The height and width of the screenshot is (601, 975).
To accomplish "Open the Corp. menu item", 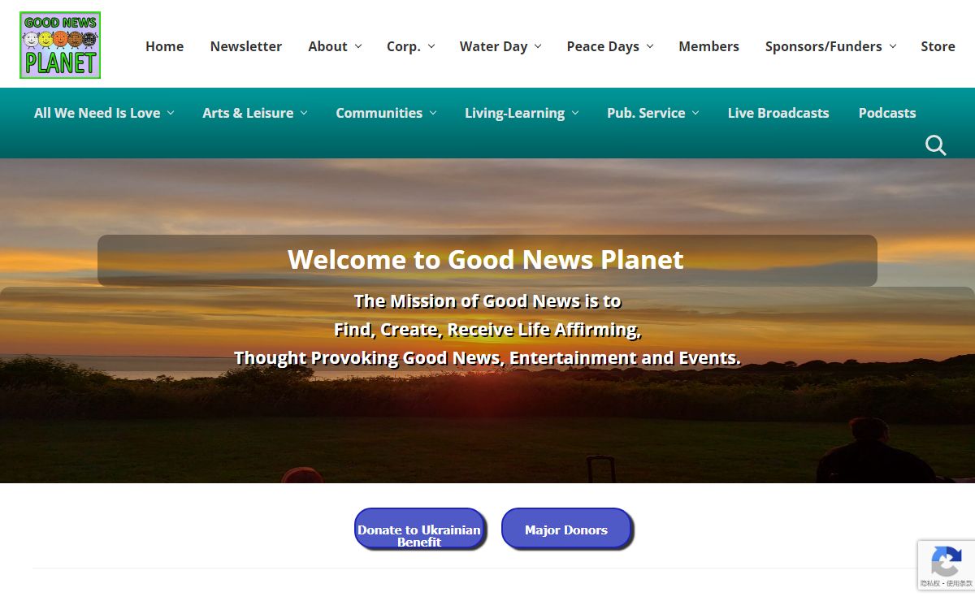I will coord(404,46).
